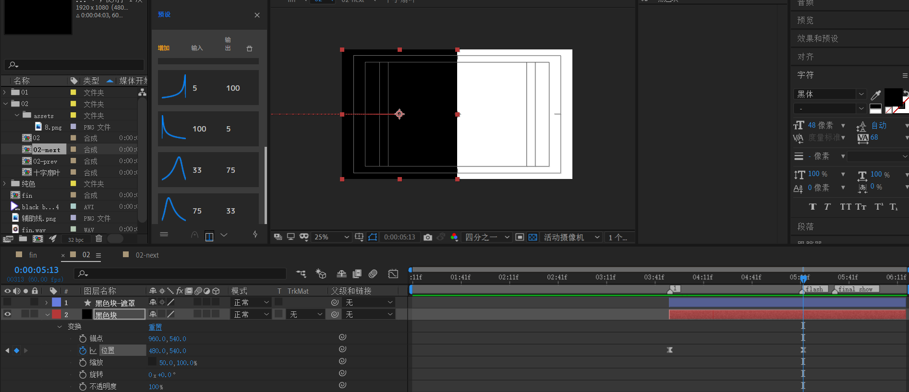909x392 pixels.
Task: Toggle mask and shape path visibility icon
Action: pos(373,237)
